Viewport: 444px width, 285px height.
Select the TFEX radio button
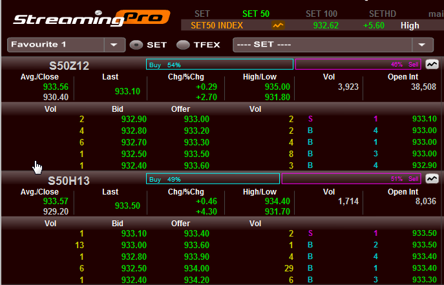pos(183,45)
